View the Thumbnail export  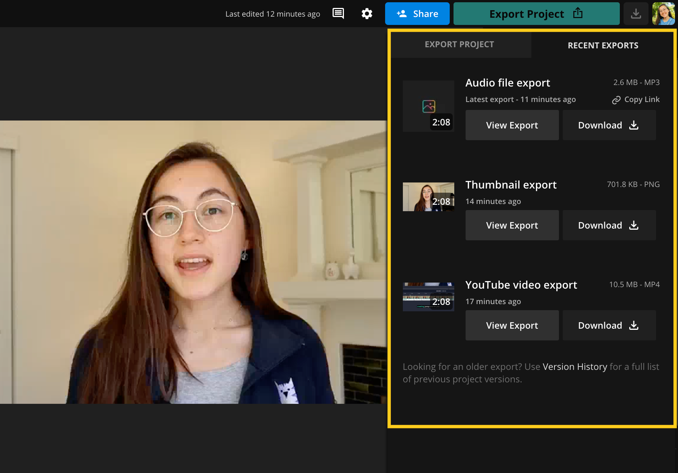[x=512, y=225]
